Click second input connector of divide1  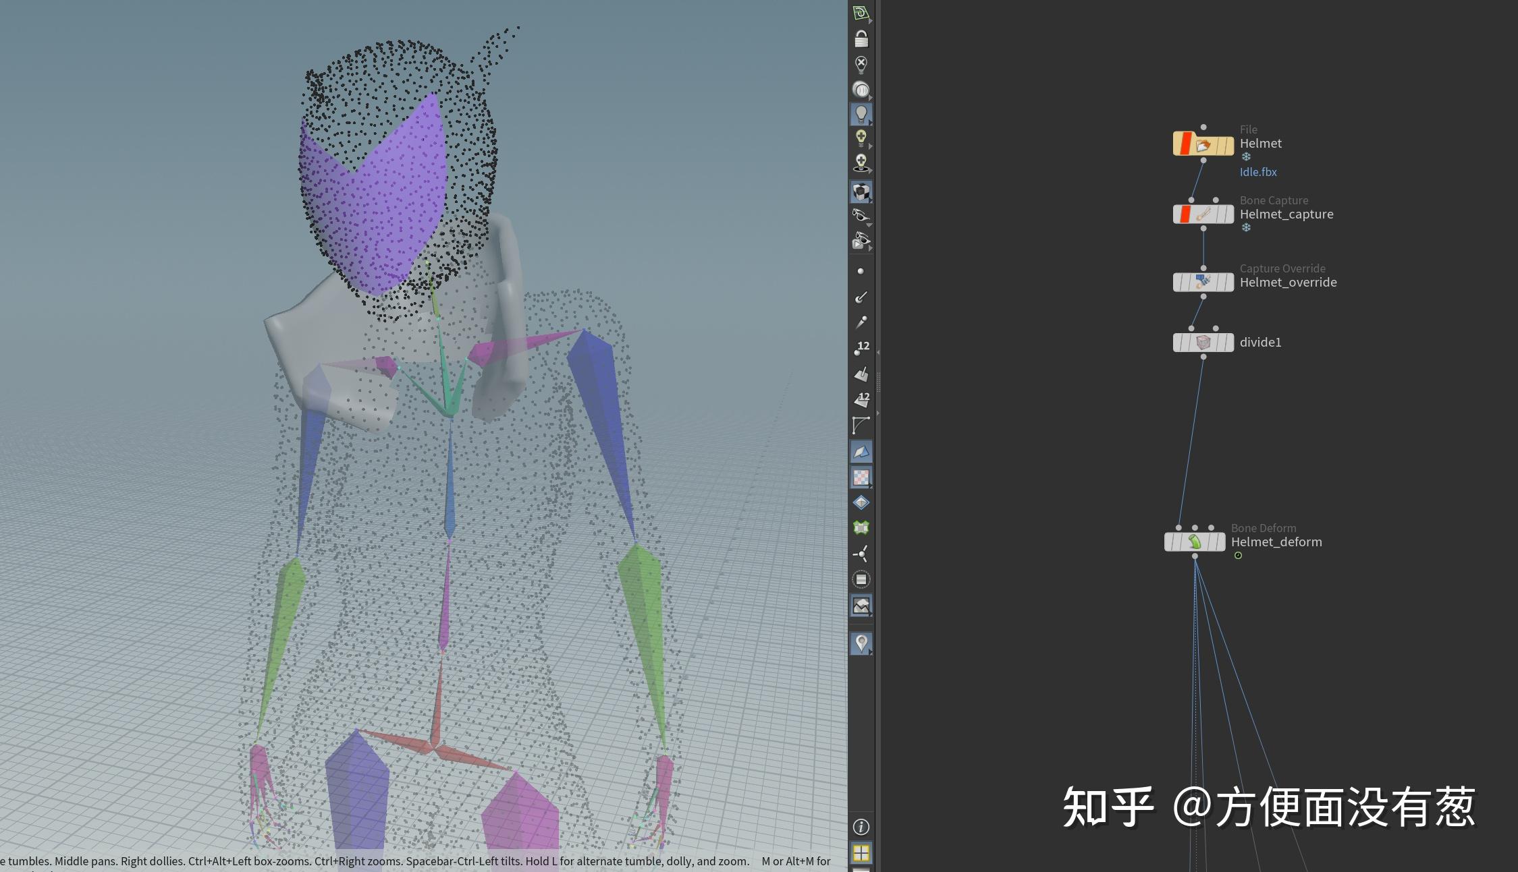(1216, 328)
